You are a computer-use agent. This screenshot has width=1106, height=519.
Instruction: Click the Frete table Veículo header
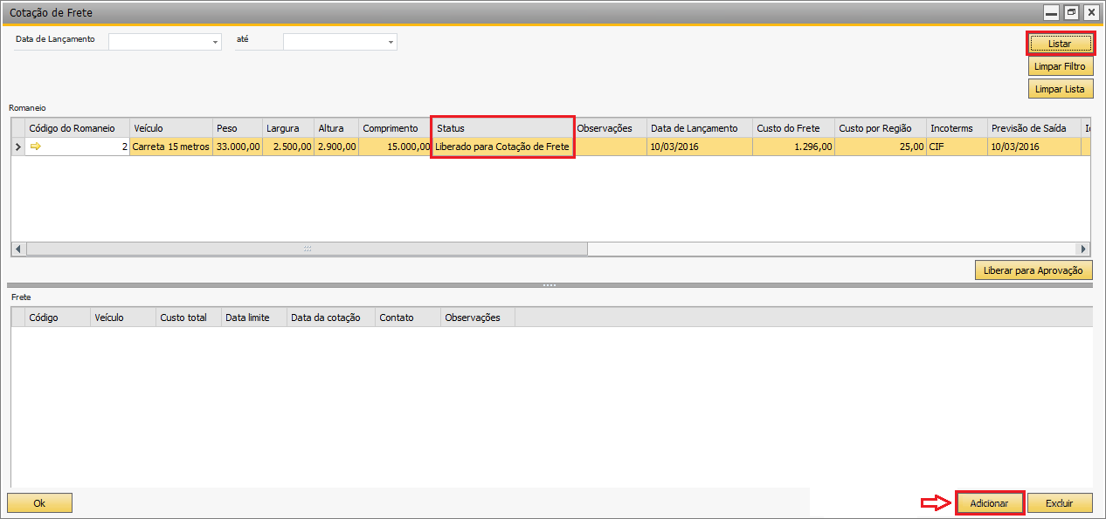123,318
